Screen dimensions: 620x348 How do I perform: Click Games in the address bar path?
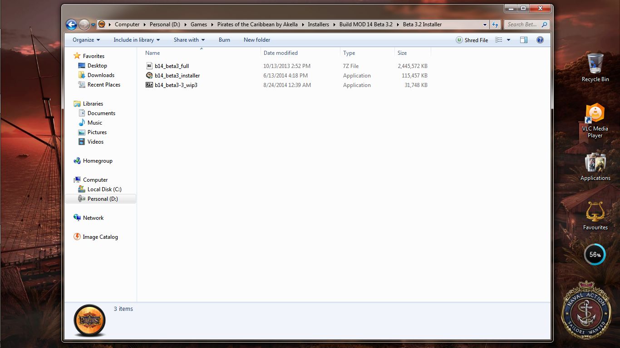(199, 24)
